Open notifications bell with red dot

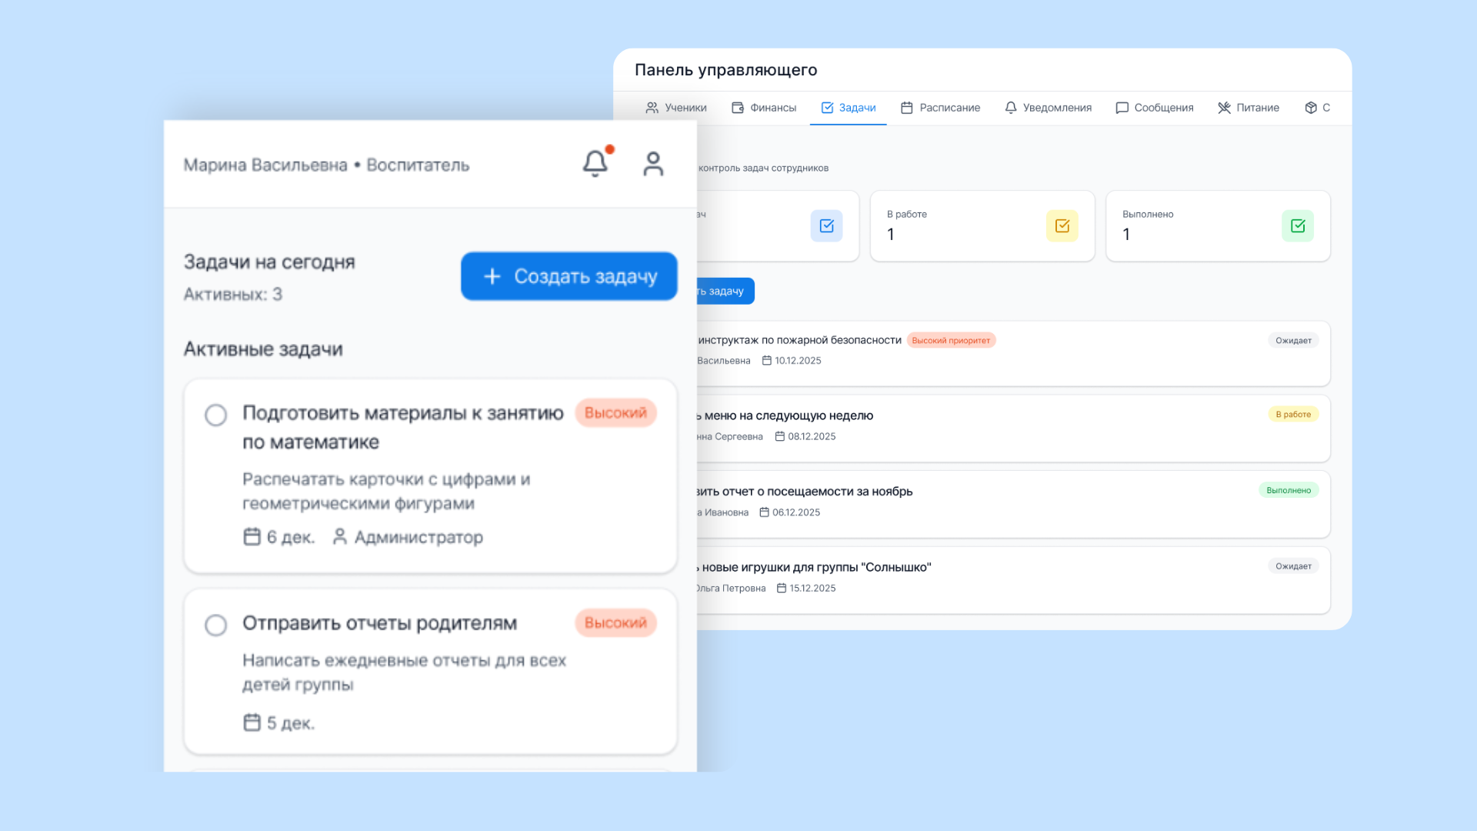[x=595, y=163]
